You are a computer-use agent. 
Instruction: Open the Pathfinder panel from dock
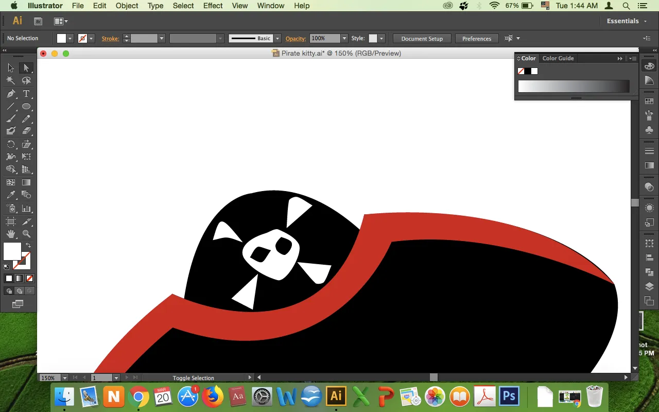pyautogui.click(x=649, y=272)
